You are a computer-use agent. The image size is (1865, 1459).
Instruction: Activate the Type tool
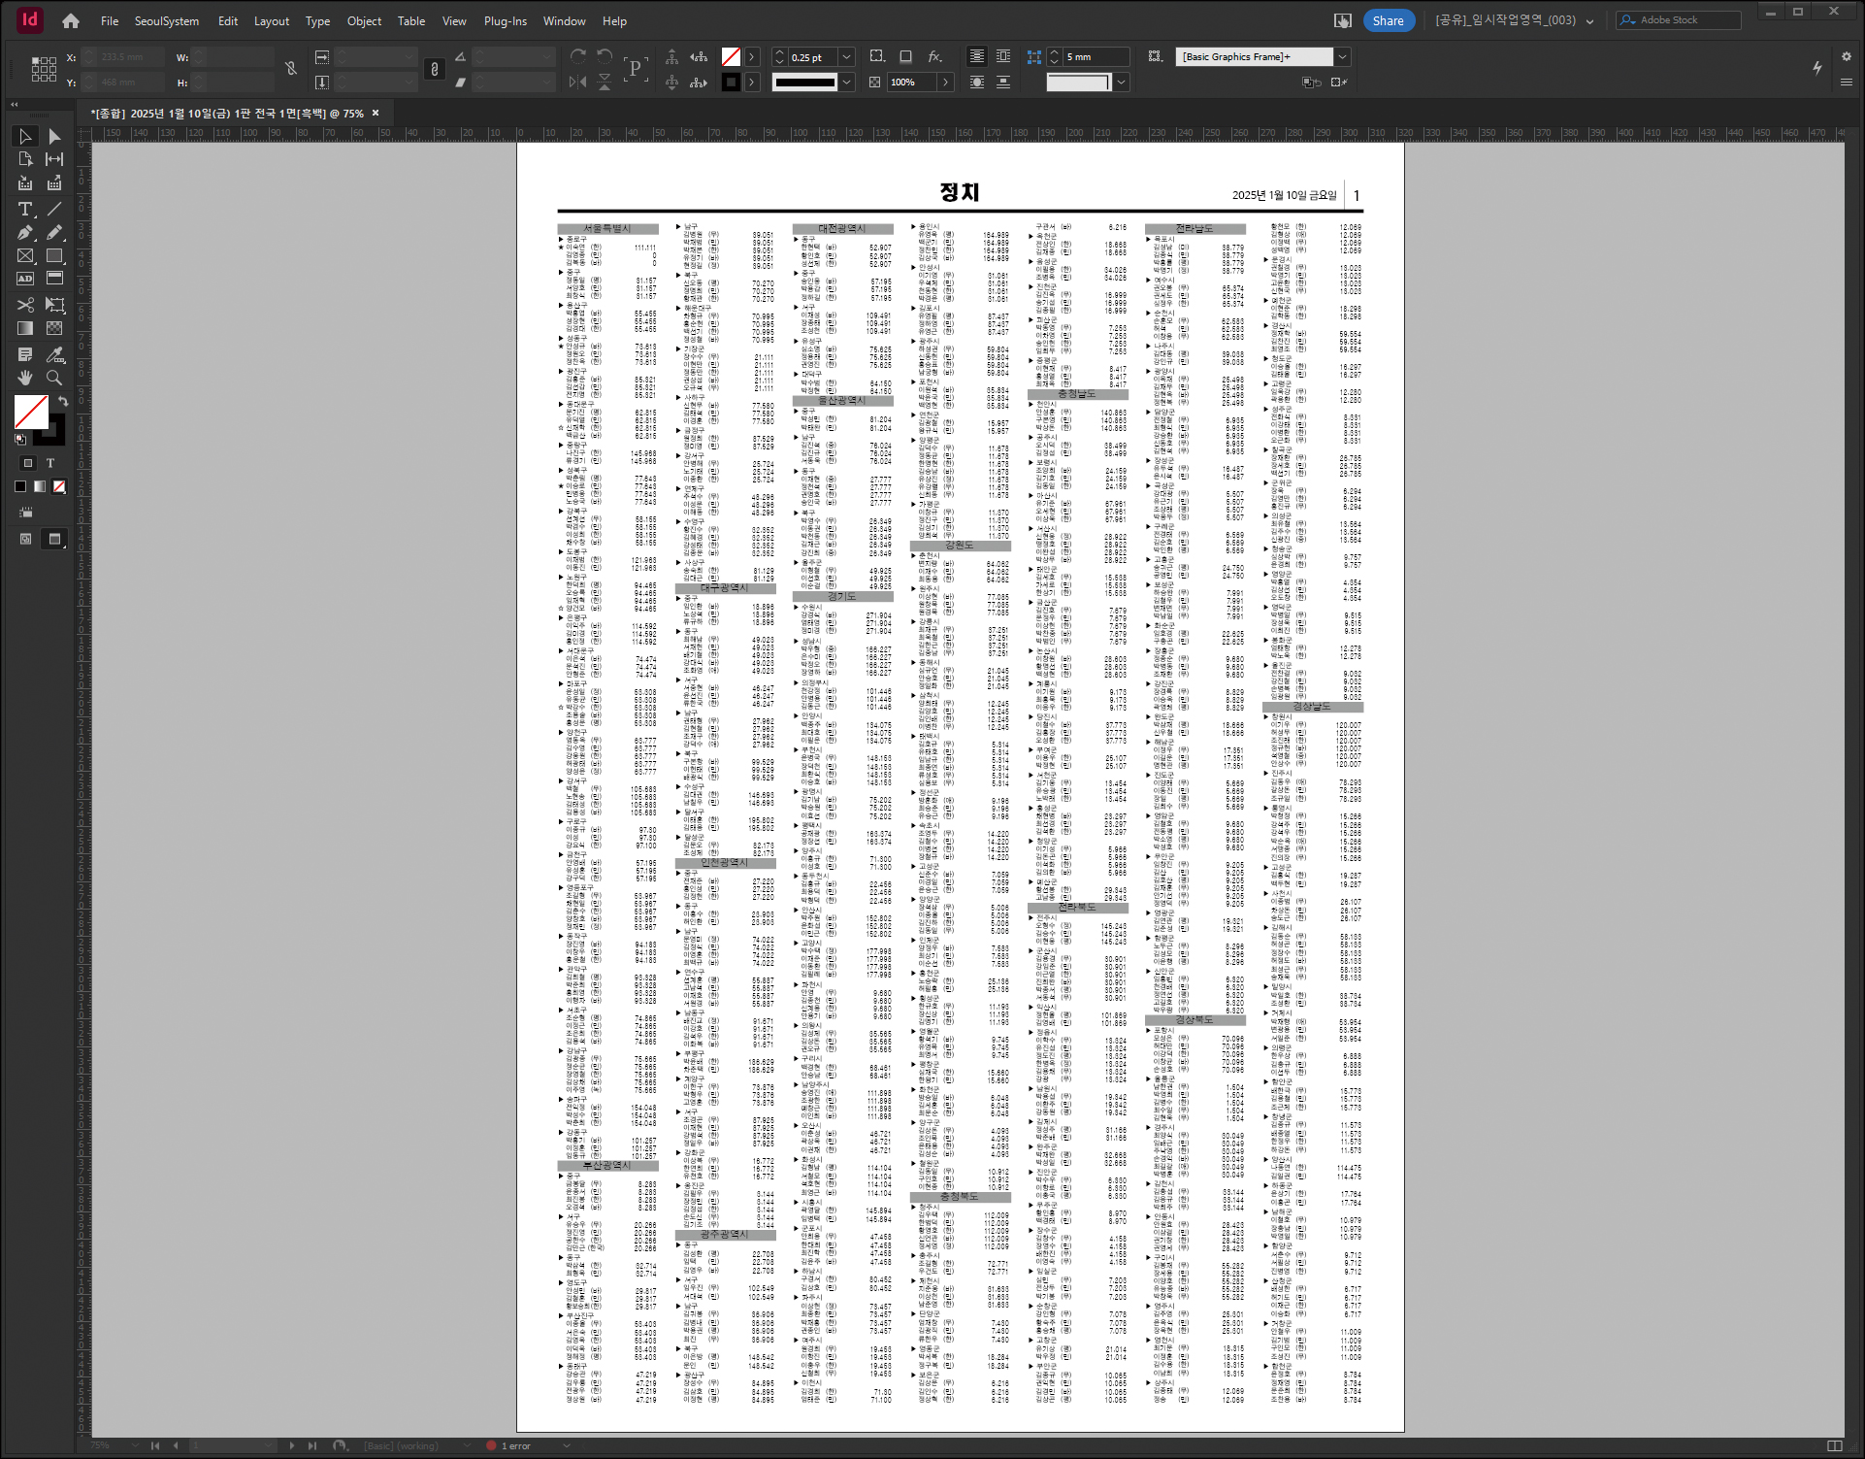pyautogui.click(x=25, y=209)
